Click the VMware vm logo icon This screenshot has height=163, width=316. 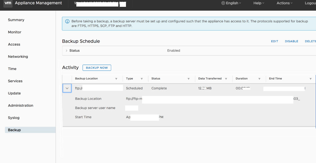click(x=8, y=3)
